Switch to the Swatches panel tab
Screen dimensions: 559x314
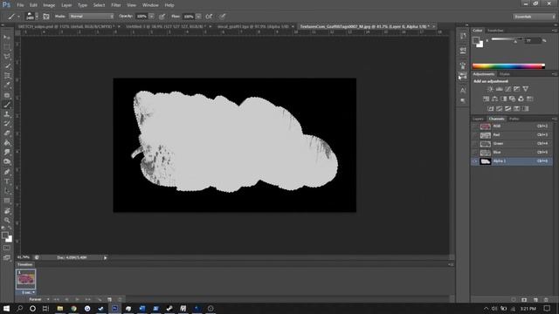(495, 31)
